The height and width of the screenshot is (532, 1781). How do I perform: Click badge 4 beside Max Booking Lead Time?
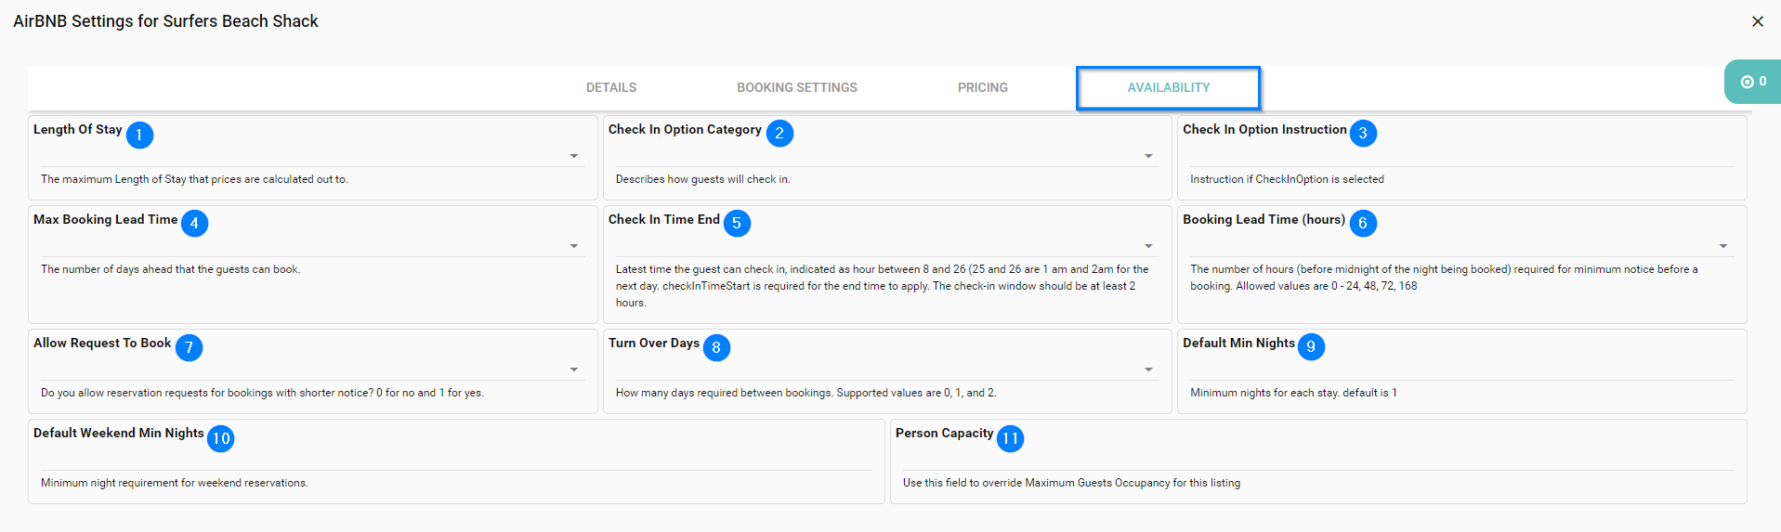[x=194, y=223]
